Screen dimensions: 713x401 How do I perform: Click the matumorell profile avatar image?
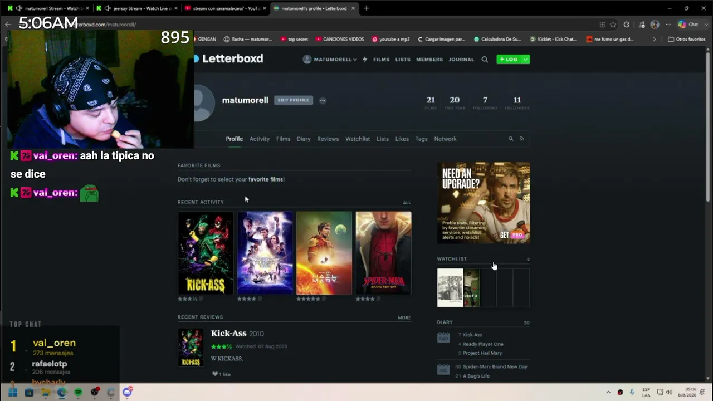pos(204,103)
